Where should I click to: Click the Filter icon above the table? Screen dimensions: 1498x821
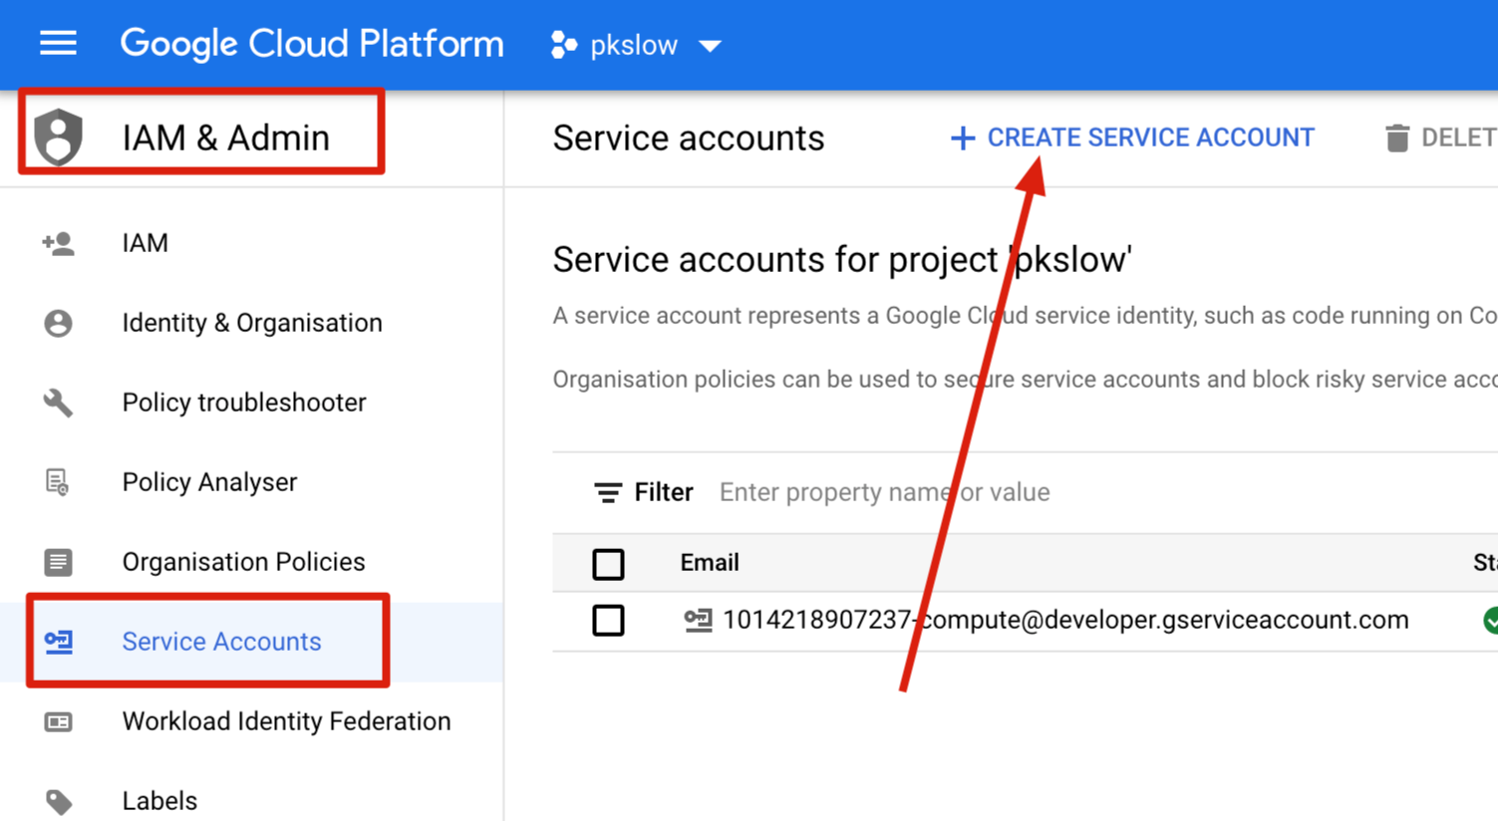(x=609, y=491)
